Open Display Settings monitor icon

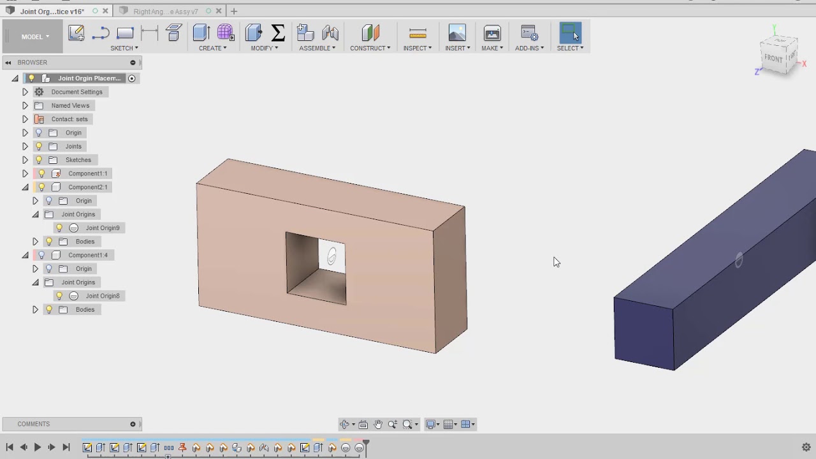coord(431,425)
